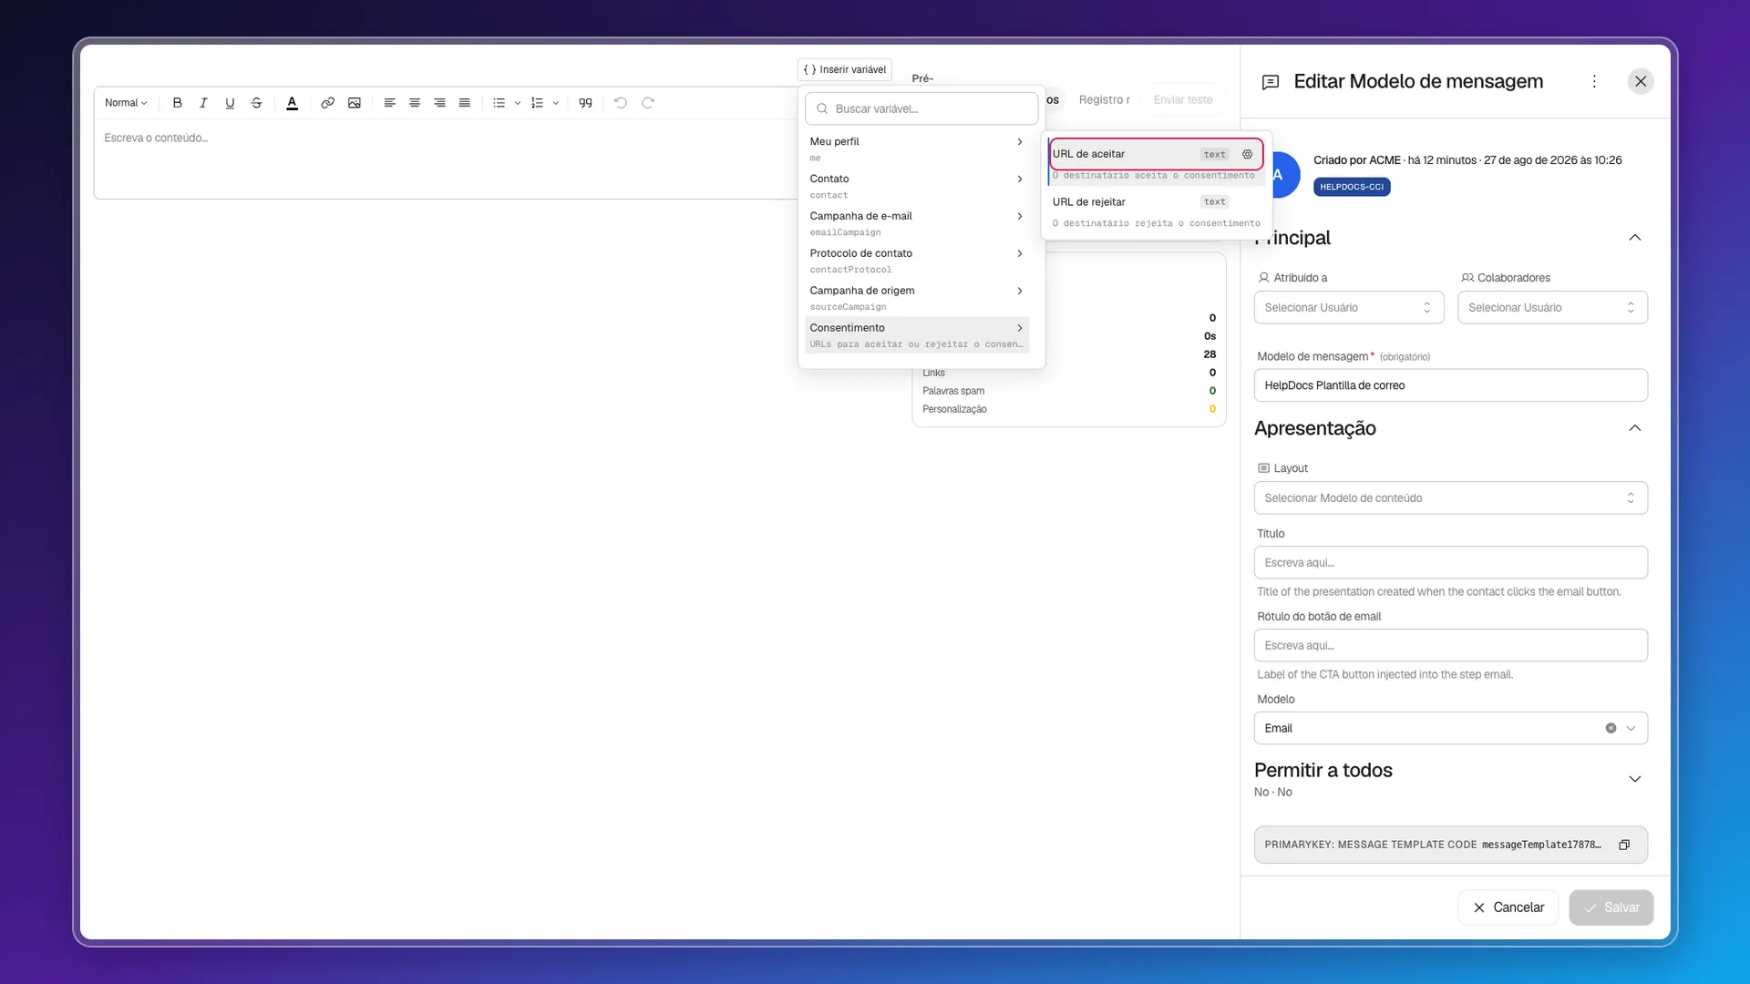Image resolution: width=1750 pixels, height=984 pixels.
Task: Insert a hyperlink
Action: tap(327, 103)
